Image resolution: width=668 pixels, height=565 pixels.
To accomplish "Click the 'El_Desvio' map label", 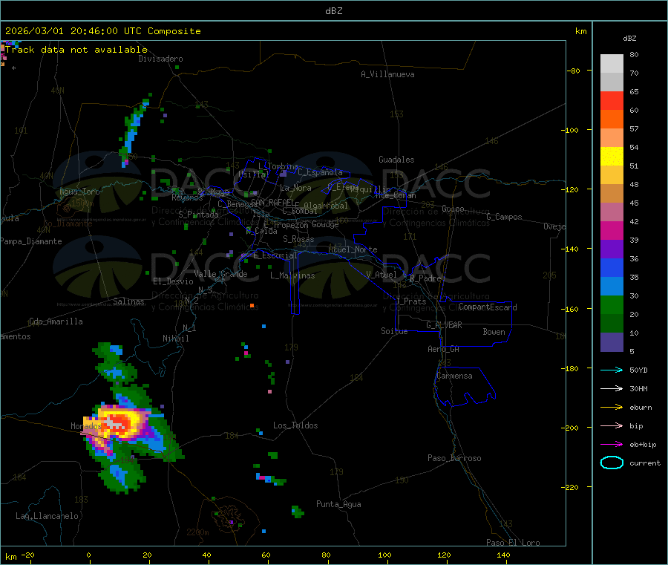I will [x=173, y=281].
